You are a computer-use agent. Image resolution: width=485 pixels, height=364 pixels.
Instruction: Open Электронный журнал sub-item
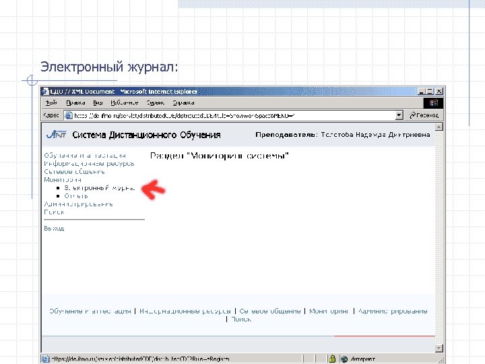pyautogui.click(x=100, y=187)
